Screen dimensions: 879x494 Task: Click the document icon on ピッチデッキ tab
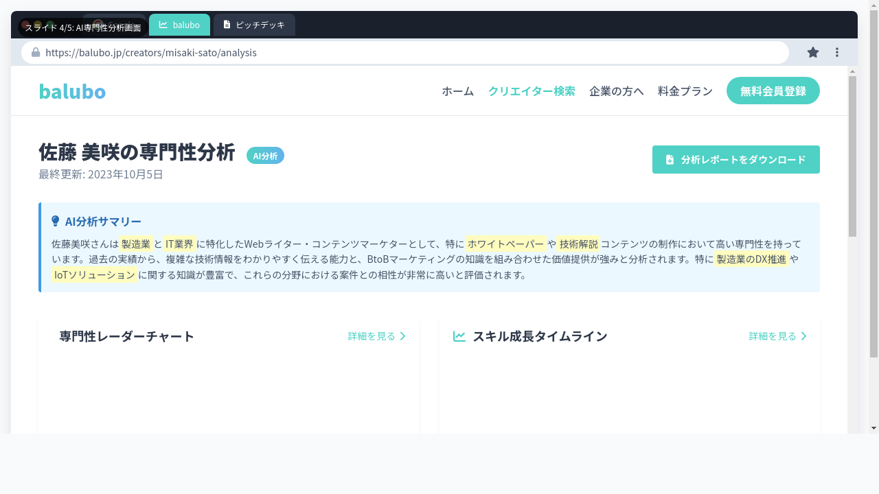click(x=227, y=25)
